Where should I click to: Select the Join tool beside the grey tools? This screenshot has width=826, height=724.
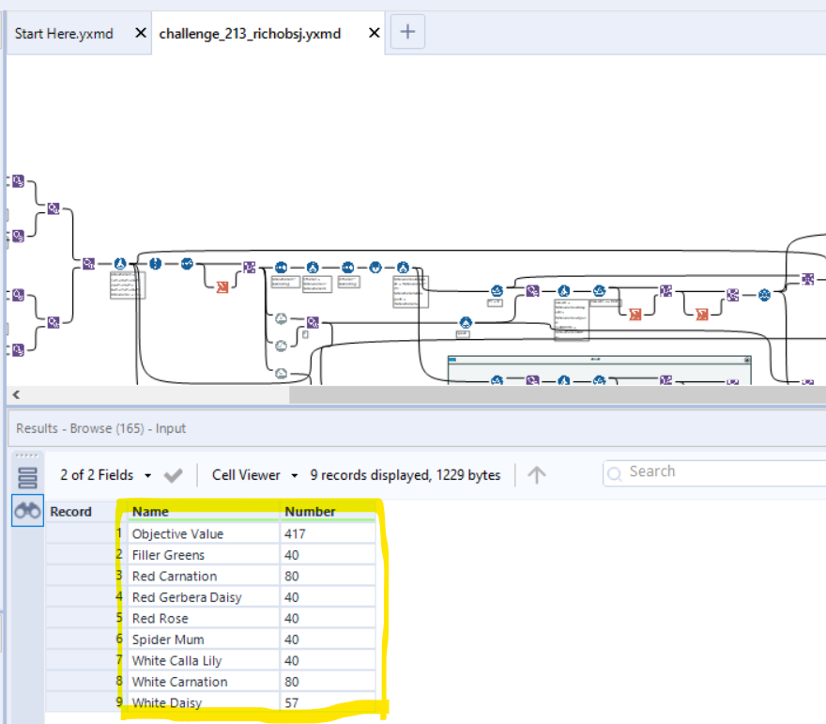[x=313, y=322]
